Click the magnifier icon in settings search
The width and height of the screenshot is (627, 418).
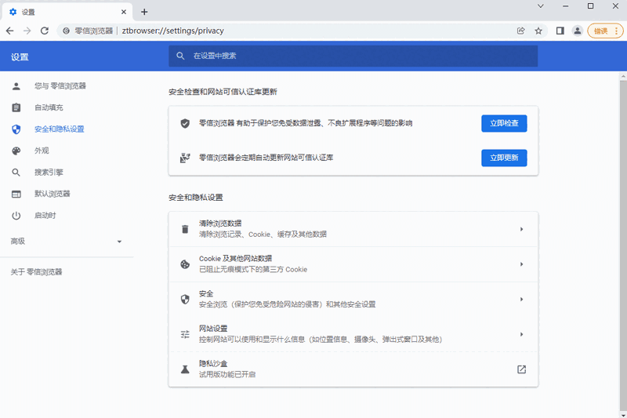coord(180,56)
